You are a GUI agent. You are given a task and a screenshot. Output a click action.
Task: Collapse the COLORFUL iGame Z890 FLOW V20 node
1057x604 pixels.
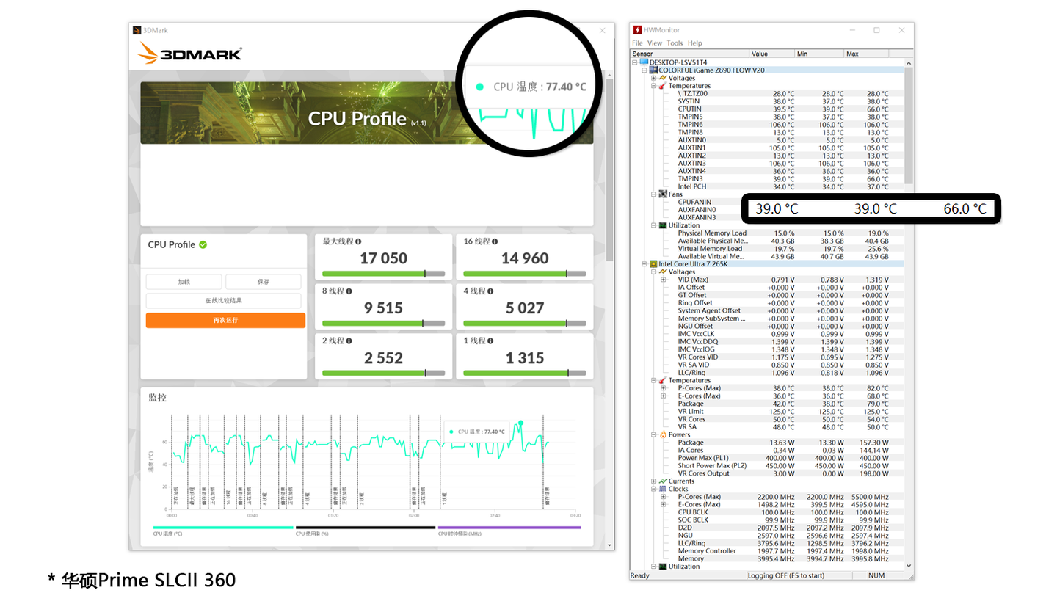pos(644,70)
